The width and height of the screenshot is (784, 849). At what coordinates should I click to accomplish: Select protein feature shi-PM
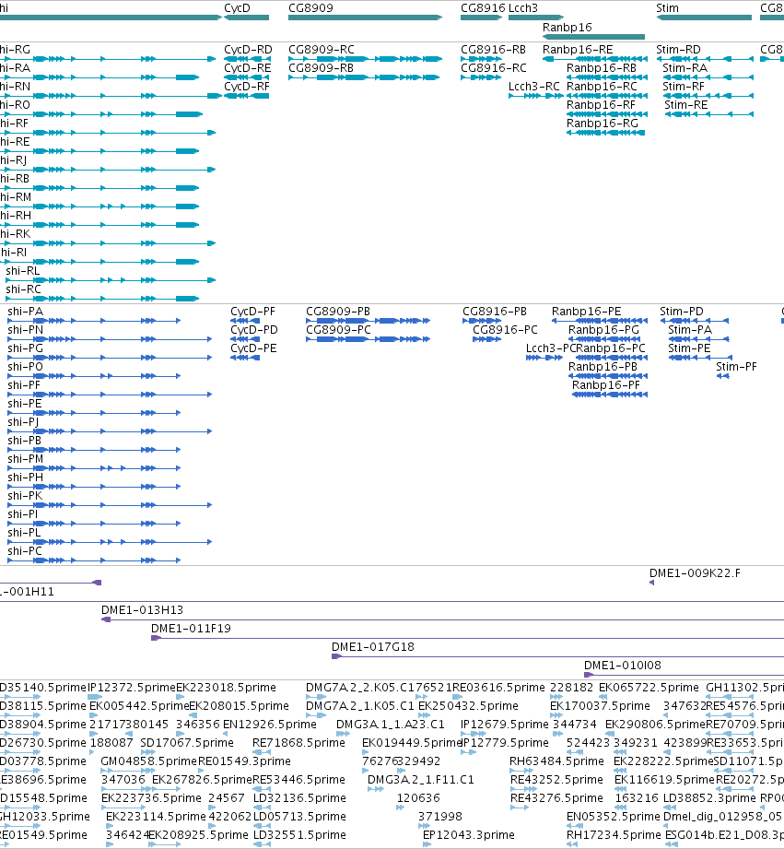pyautogui.click(x=26, y=459)
